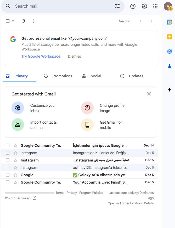Click the storage usage progress bar
The width and height of the screenshot is (175, 228).
point(30,193)
